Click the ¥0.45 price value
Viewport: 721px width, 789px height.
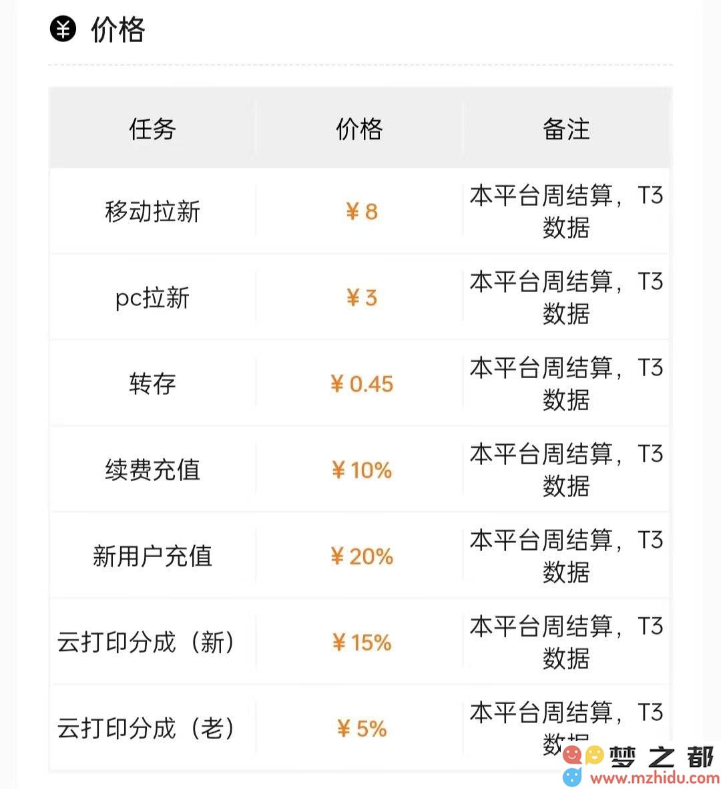(x=362, y=384)
